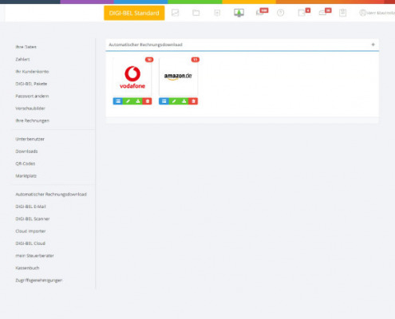Go to DIGI-BEL Pakete
Viewport: 395px width, 319px height.
(31, 84)
